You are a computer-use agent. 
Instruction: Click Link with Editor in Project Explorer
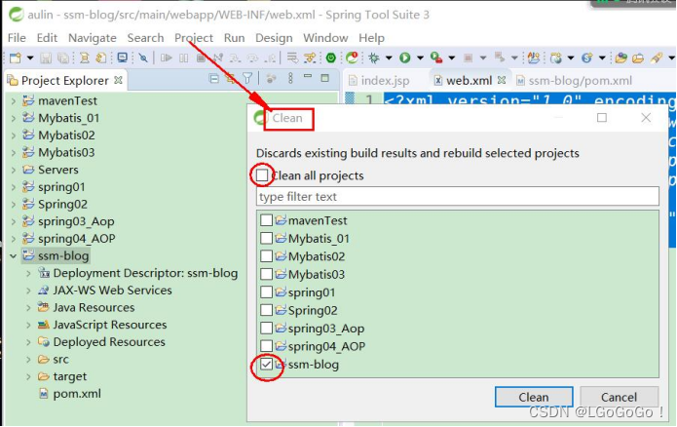(x=231, y=78)
